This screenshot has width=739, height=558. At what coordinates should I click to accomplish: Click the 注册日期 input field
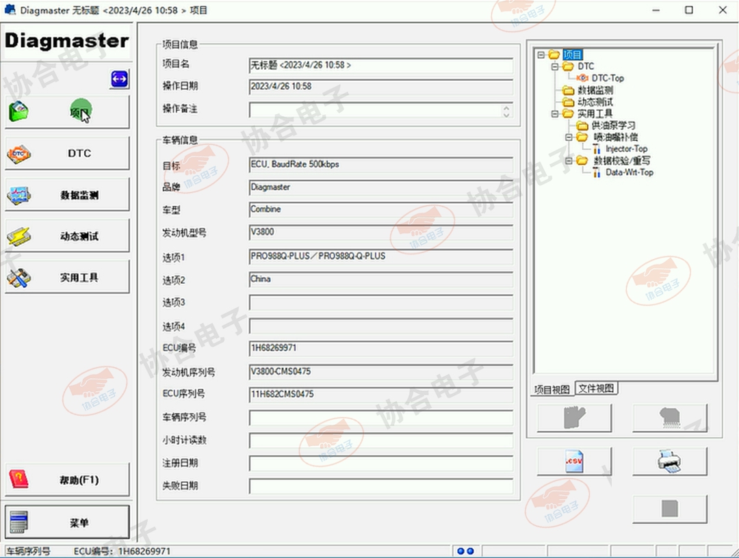pyautogui.click(x=381, y=464)
